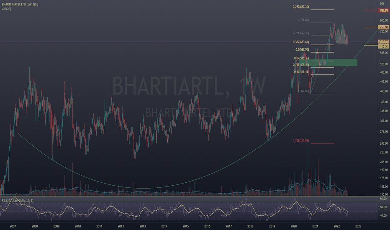Click 405.00 on the price axis
Viewport: 390px width, 230px height.
point(384,91)
